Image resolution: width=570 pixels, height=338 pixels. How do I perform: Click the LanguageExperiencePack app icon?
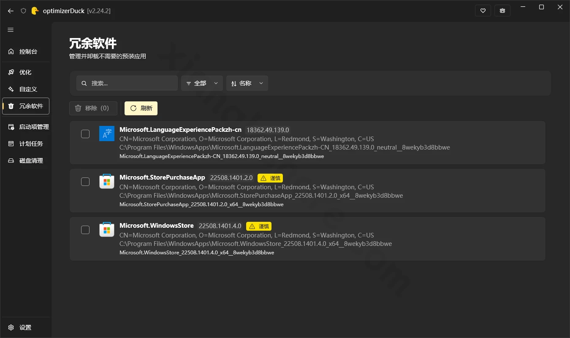click(x=107, y=134)
